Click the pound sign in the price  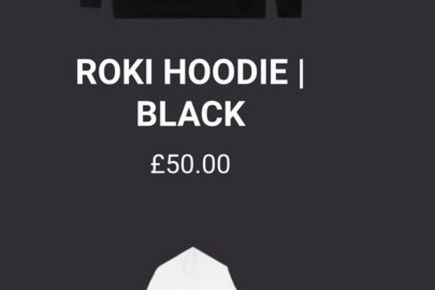click(x=157, y=164)
